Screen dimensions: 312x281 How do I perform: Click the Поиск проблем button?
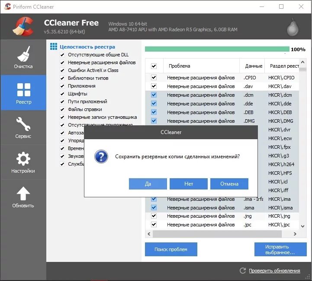click(171, 249)
